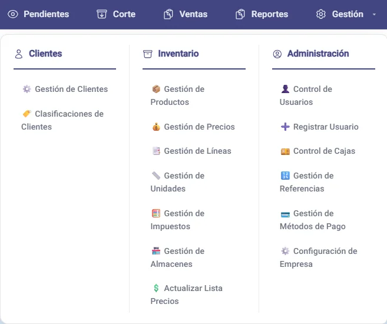Screen dimensions: 387x324
Task: Select Registrar Usuario link
Action: [319, 127]
